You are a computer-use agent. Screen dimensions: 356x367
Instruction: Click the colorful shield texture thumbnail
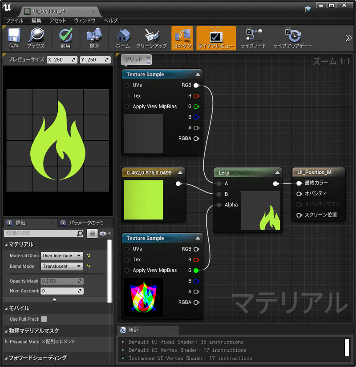tap(143, 297)
